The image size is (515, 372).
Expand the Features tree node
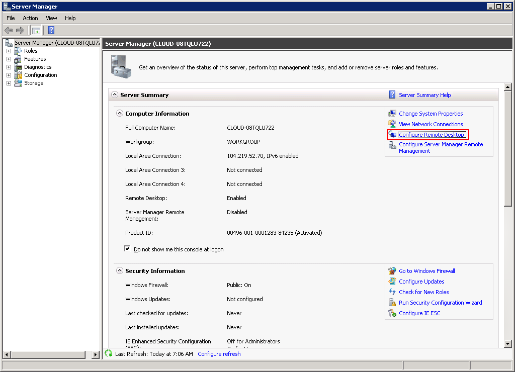point(9,59)
